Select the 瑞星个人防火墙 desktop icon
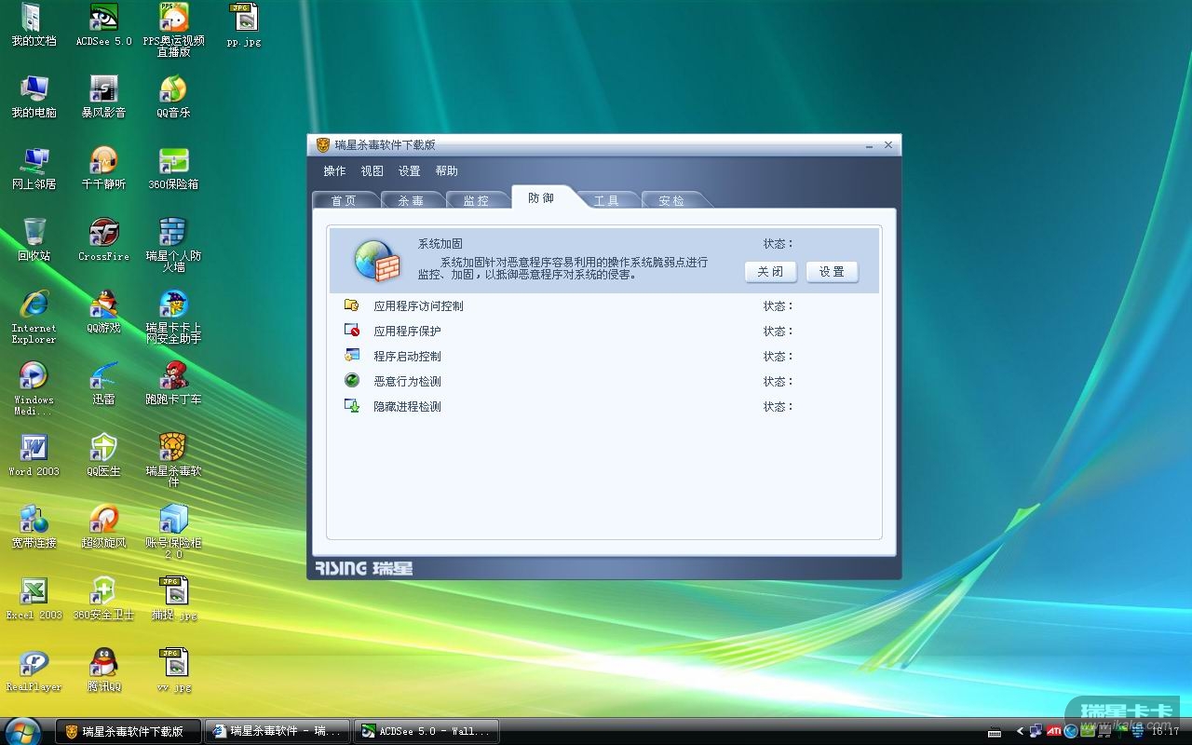The height and width of the screenshot is (745, 1192). pyautogui.click(x=173, y=245)
